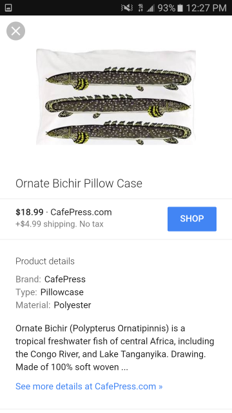The width and height of the screenshot is (232, 413).
Task: Tap the signal strength bars icon
Action: (150, 8)
